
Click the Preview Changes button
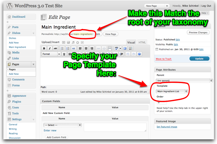pyautogui.click(x=198, y=32)
